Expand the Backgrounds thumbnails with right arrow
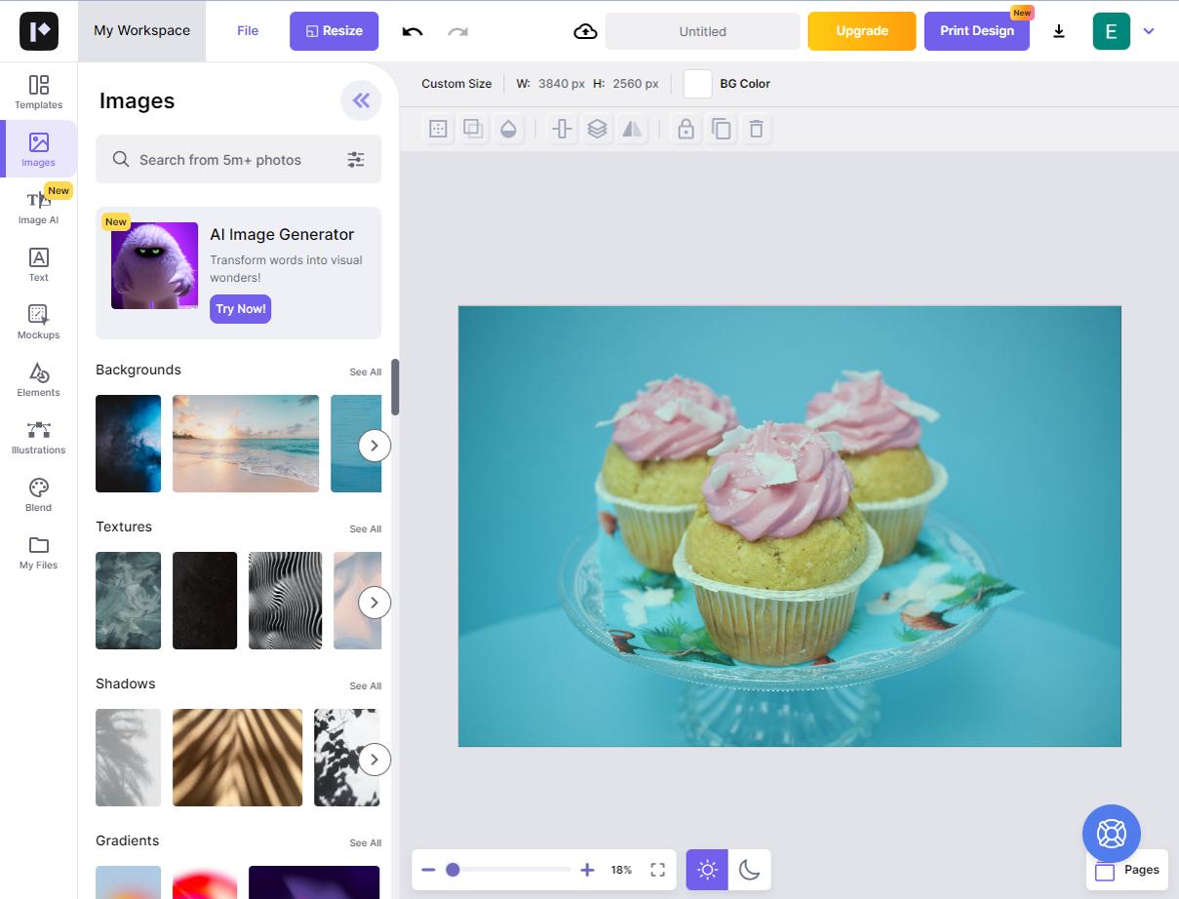The width and height of the screenshot is (1179, 899). point(374,445)
